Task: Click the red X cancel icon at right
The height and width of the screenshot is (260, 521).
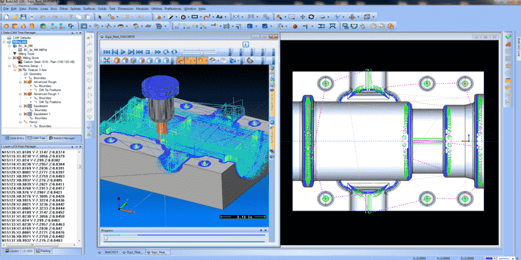Action: click(x=508, y=44)
